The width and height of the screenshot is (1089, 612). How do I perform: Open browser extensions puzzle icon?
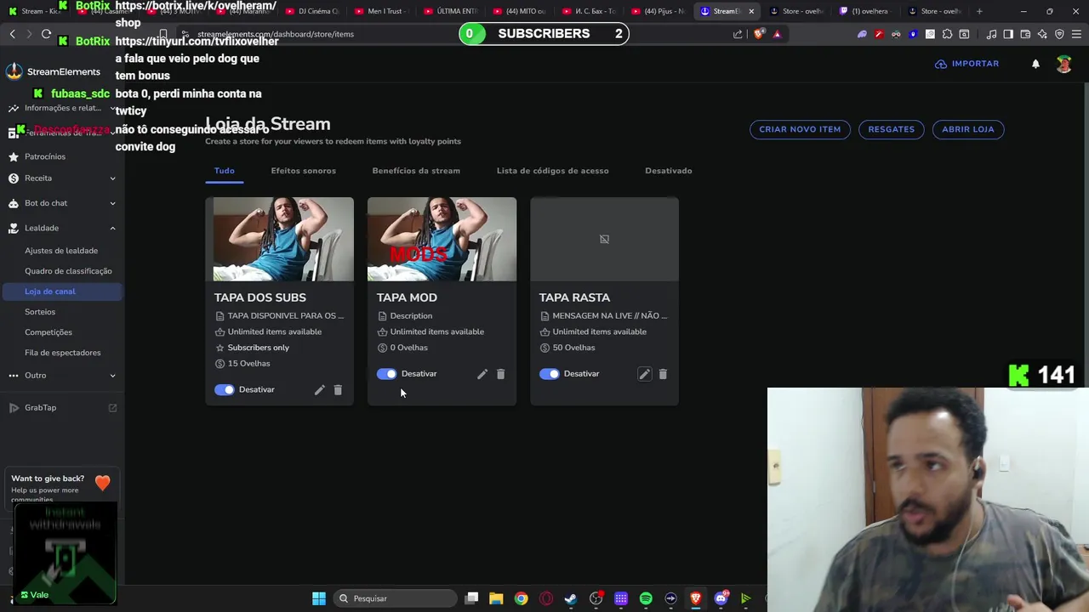point(947,34)
